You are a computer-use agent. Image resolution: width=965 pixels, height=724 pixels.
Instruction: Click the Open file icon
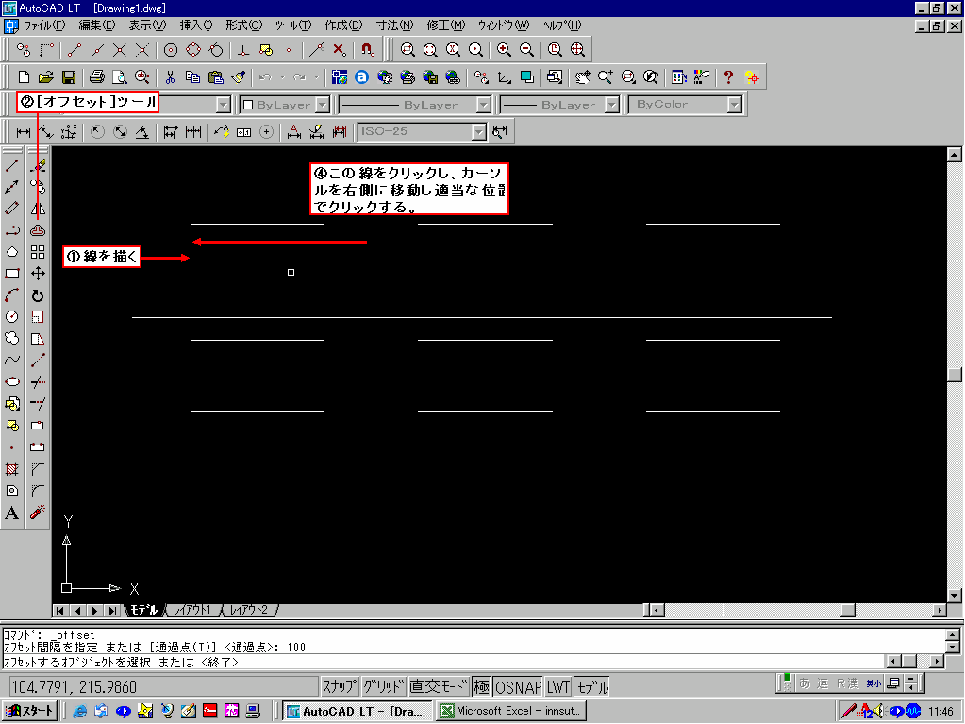(45, 77)
